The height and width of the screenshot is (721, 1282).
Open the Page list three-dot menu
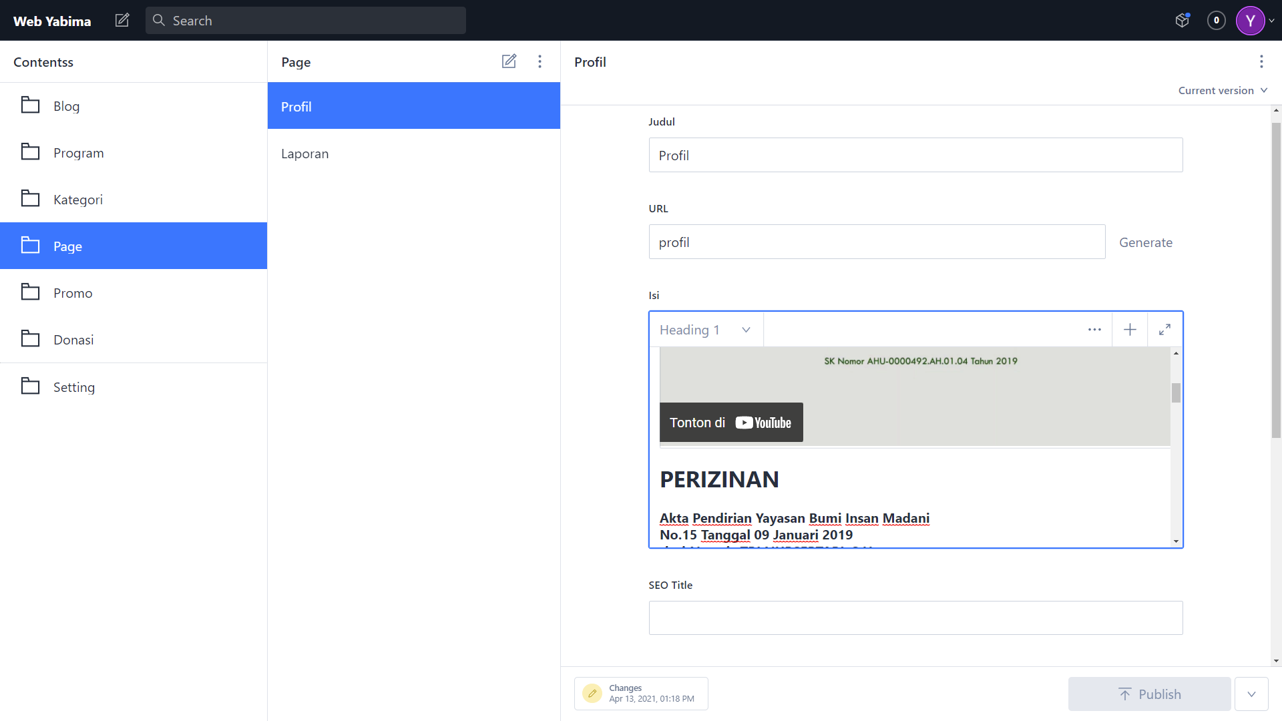click(x=540, y=61)
